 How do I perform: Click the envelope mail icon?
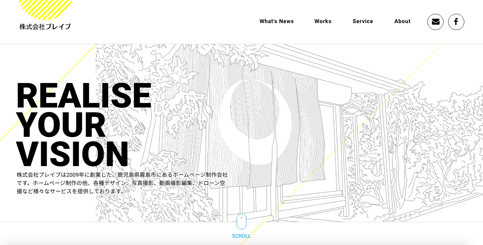(x=435, y=22)
